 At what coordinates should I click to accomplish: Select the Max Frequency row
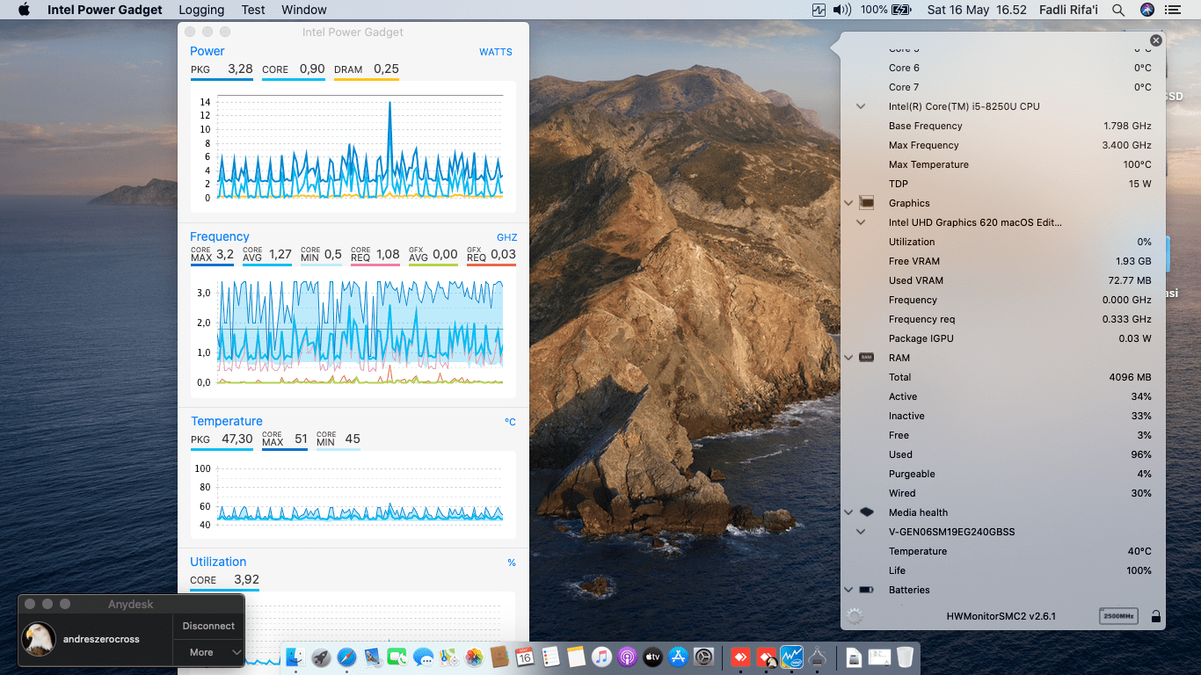(x=1003, y=145)
